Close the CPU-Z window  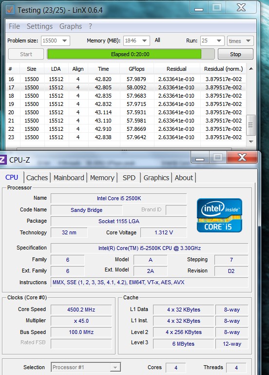pos(242,157)
